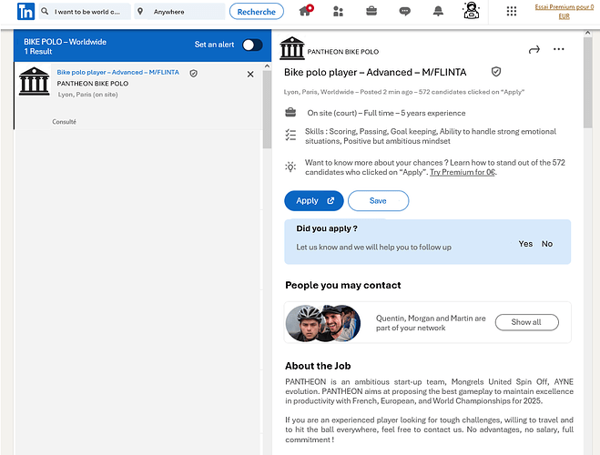
Task: Click the briefcase icon near On site
Action: pos(290,113)
